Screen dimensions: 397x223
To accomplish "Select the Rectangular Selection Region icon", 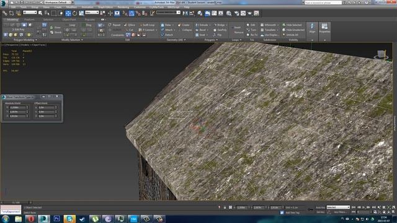I will tap(54, 13).
